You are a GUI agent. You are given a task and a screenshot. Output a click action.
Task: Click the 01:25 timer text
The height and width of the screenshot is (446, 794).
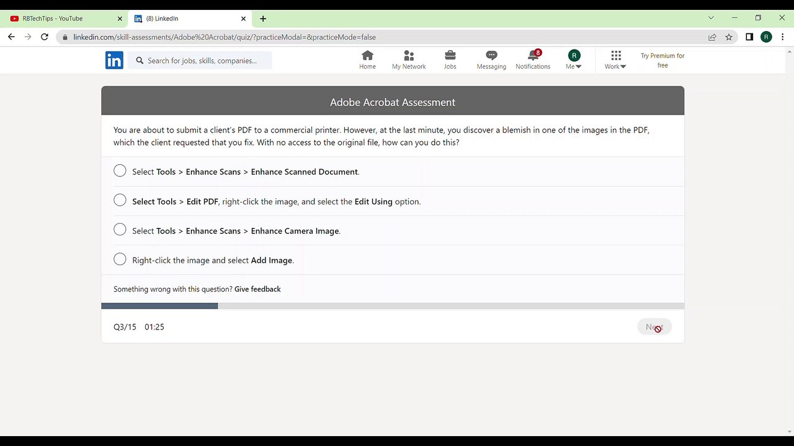coord(154,327)
